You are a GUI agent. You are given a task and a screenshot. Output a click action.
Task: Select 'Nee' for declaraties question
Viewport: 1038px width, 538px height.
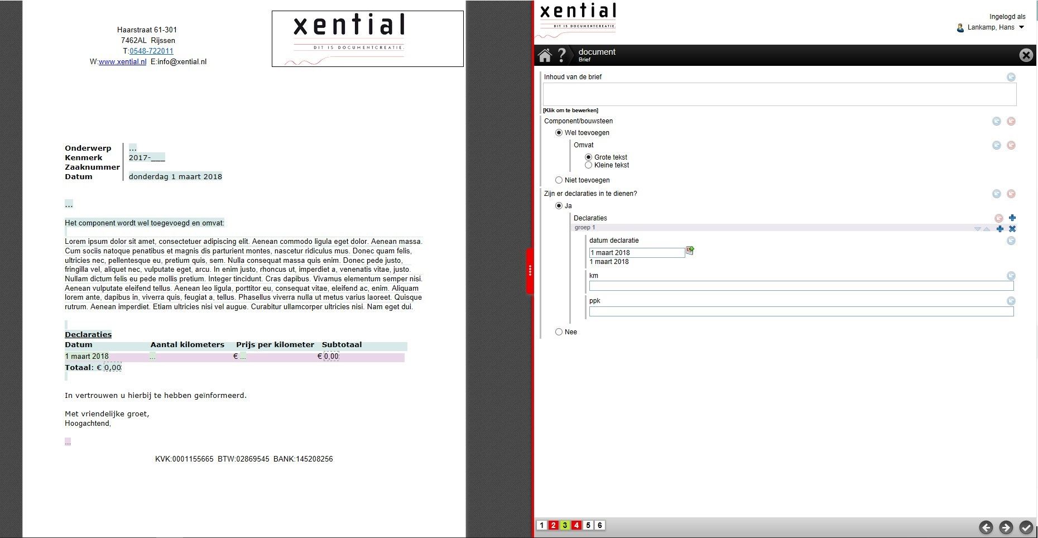pyautogui.click(x=559, y=332)
